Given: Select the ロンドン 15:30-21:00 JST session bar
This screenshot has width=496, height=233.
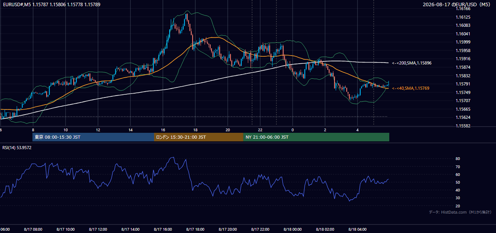Looking at the screenshot, I should coord(199,137).
